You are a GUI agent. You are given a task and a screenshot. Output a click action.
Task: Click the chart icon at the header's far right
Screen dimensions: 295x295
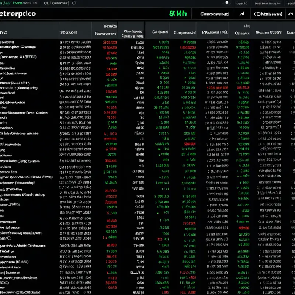click(x=291, y=14)
